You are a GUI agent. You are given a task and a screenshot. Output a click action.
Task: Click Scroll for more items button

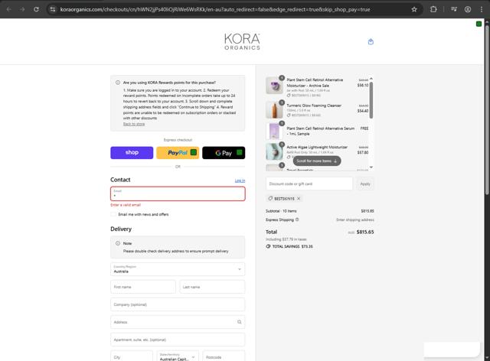(x=317, y=161)
